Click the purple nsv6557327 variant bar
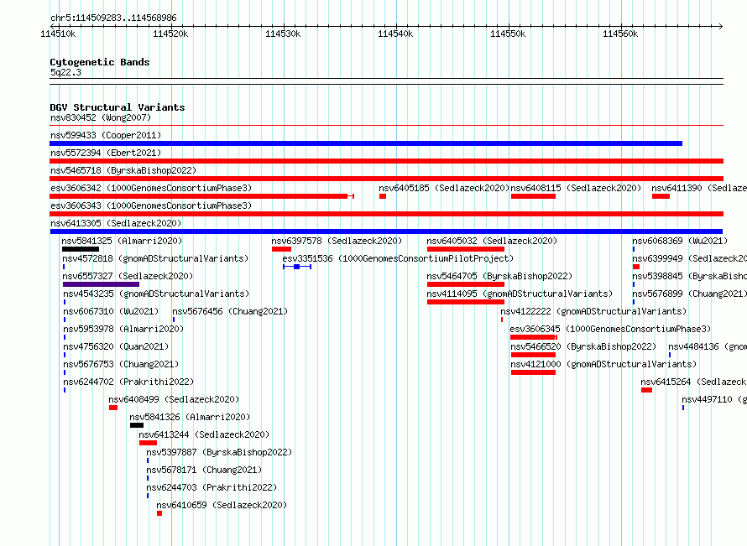Viewport: 747px width, 546px height. (101, 284)
